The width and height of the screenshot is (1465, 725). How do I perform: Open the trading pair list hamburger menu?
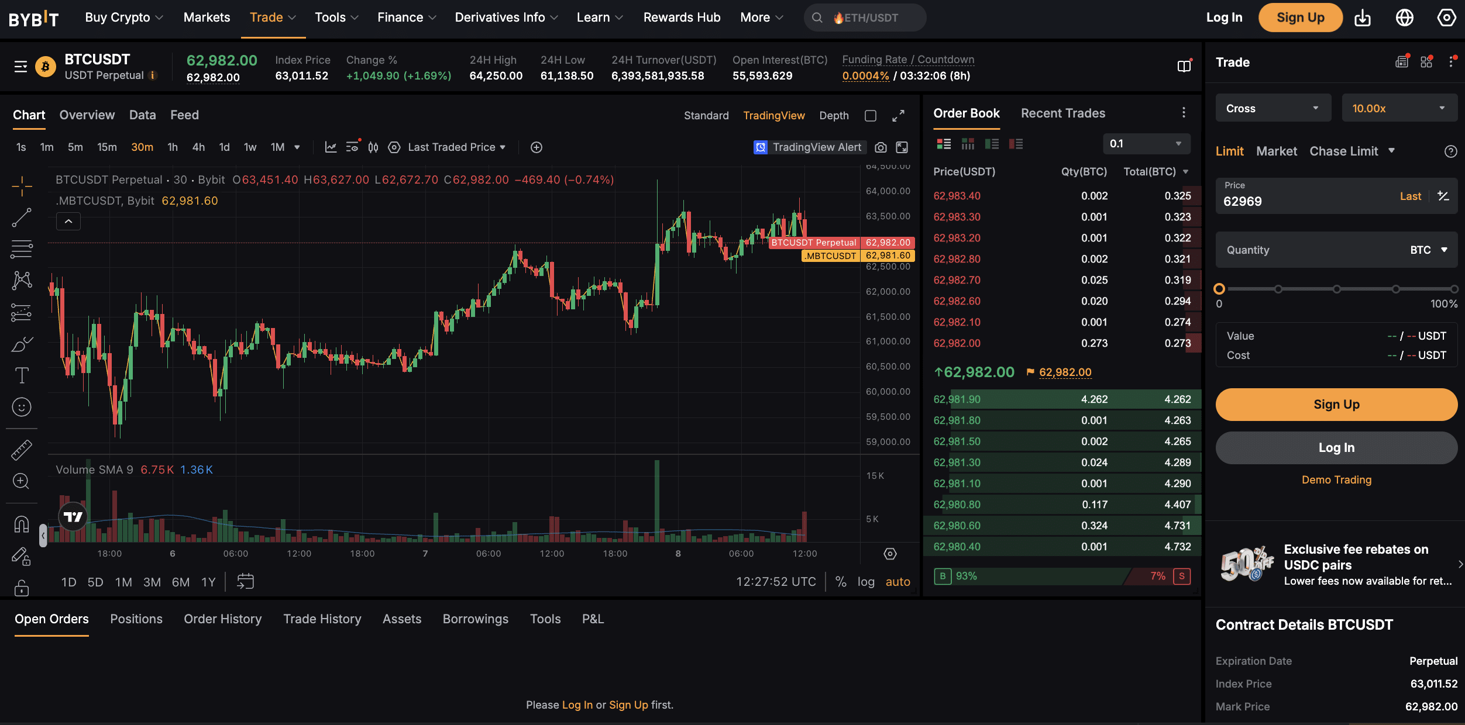pyautogui.click(x=21, y=67)
